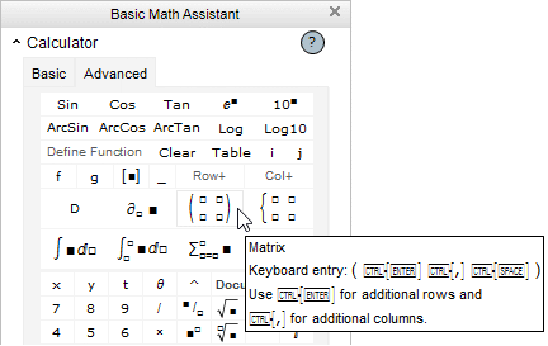
Task: Insert square bracket template
Action: pos(131,176)
